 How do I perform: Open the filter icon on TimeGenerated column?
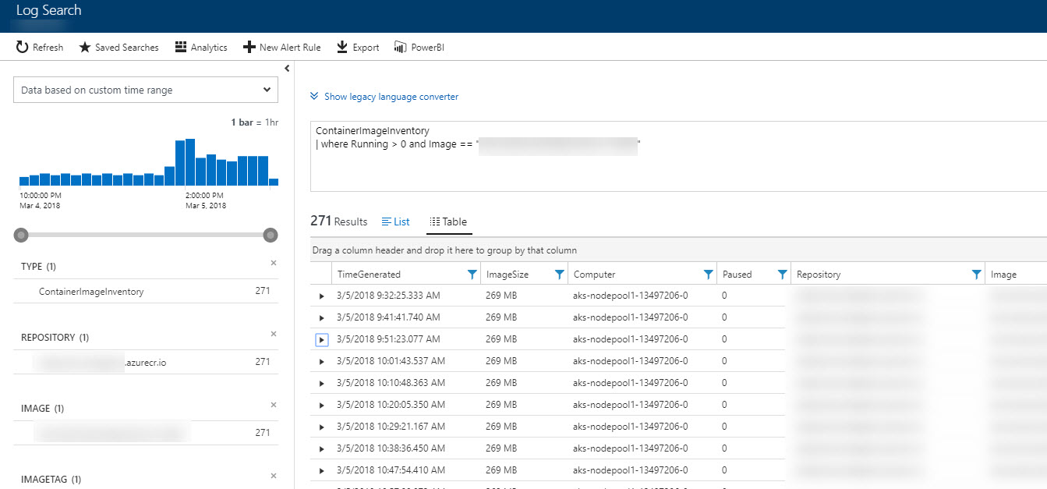[472, 274]
